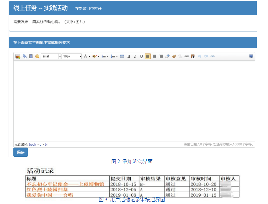Click the eraser clear formatting icon
This screenshot has height=204, width=268.
pyautogui.click(x=167, y=56)
